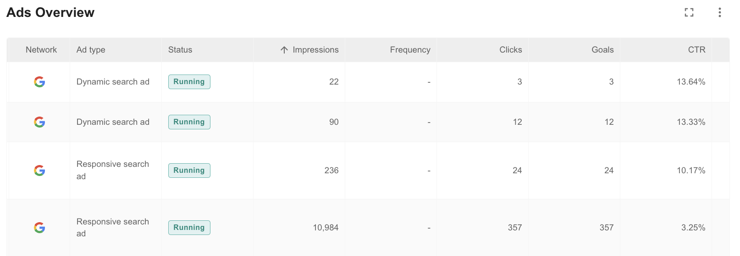The height and width of the screenshot is (256, 740).
Task: Click Running badge in the 22 impressions row
Action: tap(189, 82)
